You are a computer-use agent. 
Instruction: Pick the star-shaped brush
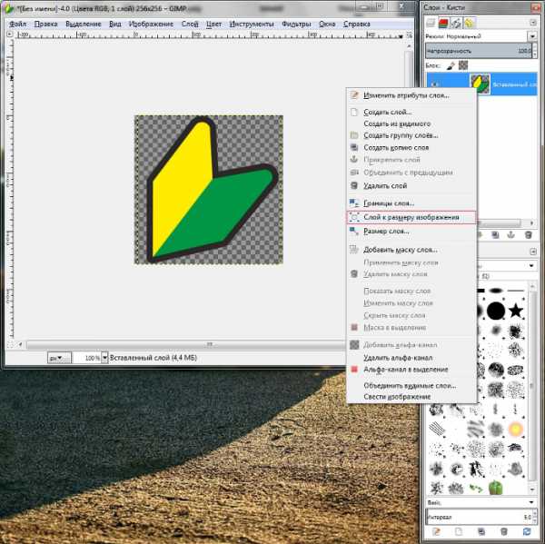(516, 311)
